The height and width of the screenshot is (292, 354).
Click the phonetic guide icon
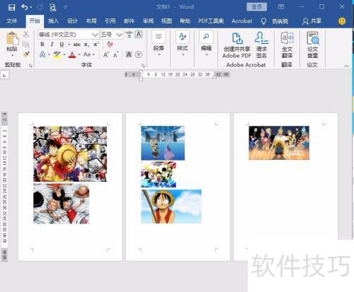point(129,35)
